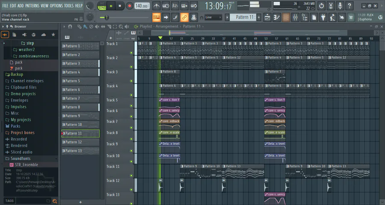Mute Track 11 with its green dot
This screenshot has width=385, height=205.
point(131,176)
